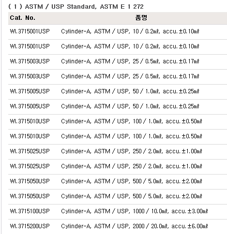Select the second WI.3715050USP catalog number
This screenshot has width=227, height=234.
click(x=30, y=196)
